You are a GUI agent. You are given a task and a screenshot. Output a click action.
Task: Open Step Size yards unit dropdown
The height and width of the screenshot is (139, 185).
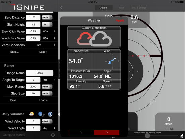47,93
